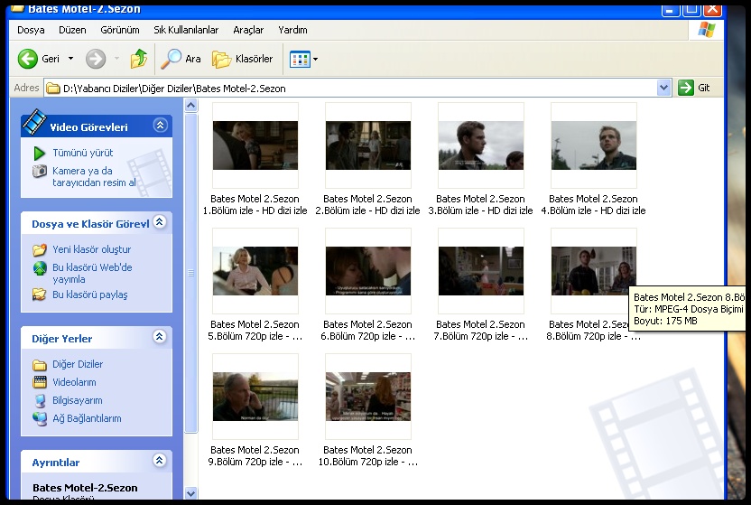This screenshot has width=751, height=505.
Task: Expand the address bar dropdown arrow
Action: [664, 88]
